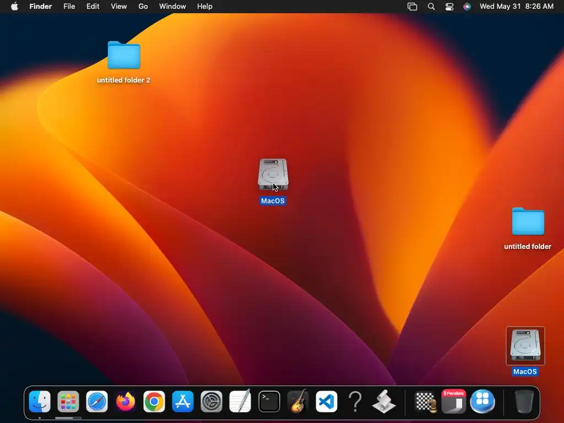Click the MacOS label under corner drive
The image size is (564, 423).
(525, 372)
